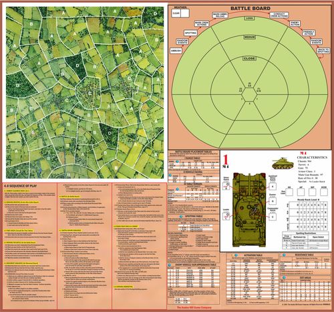Click the ACTIVATION TABLE heading
This screenshot has width=334, height=312.
point(253,255)
